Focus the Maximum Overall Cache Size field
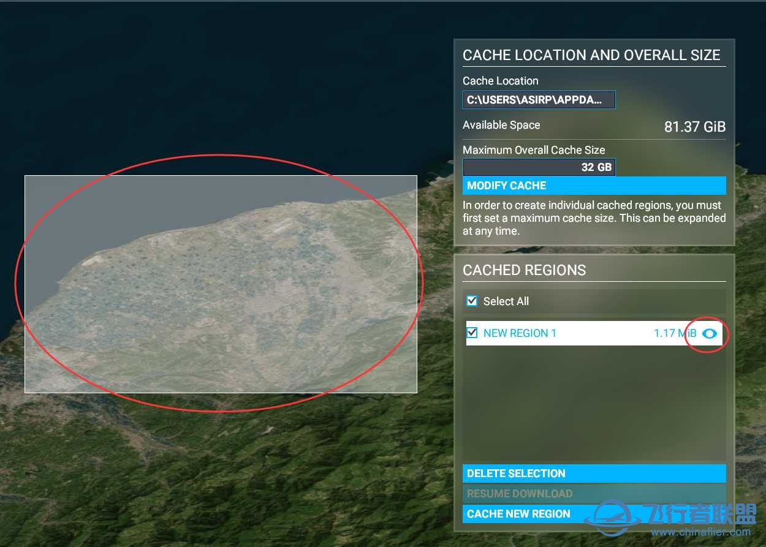Image resolution: width=766 pixels, height=547 pixels. (539, 167)
